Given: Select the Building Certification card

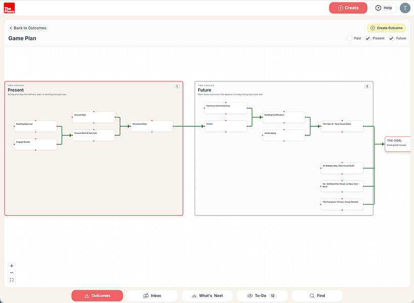Looking at the screenshot, I should (x=284, y=117).
